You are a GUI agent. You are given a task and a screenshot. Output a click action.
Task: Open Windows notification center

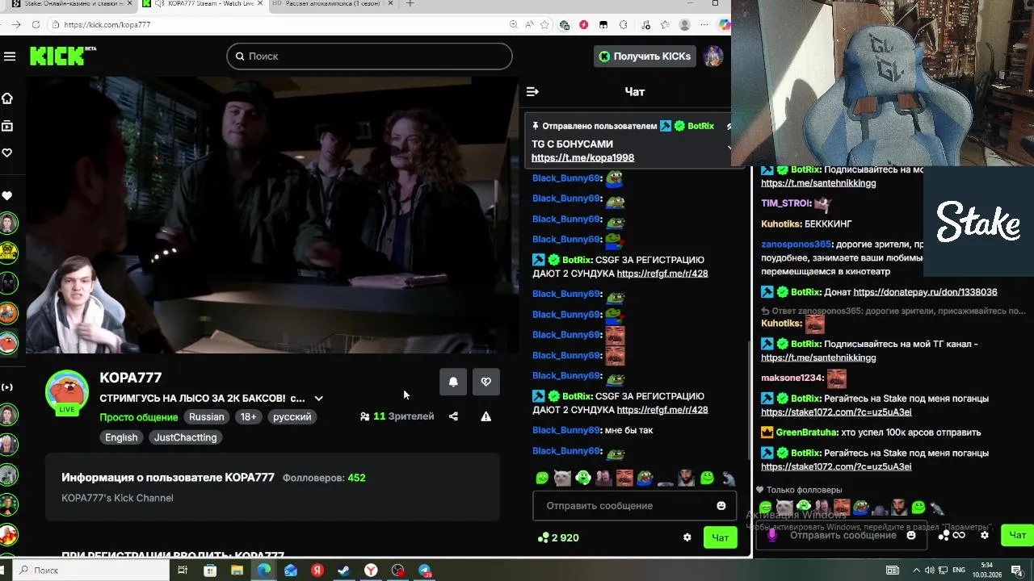click(x=1018, y=571)
